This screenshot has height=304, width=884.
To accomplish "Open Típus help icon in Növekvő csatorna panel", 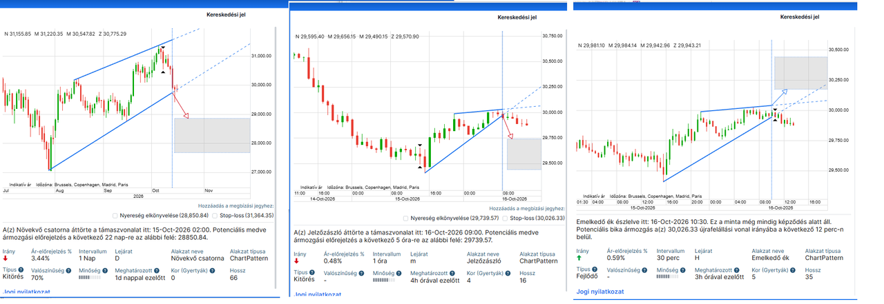I will [x=21, y=270].
